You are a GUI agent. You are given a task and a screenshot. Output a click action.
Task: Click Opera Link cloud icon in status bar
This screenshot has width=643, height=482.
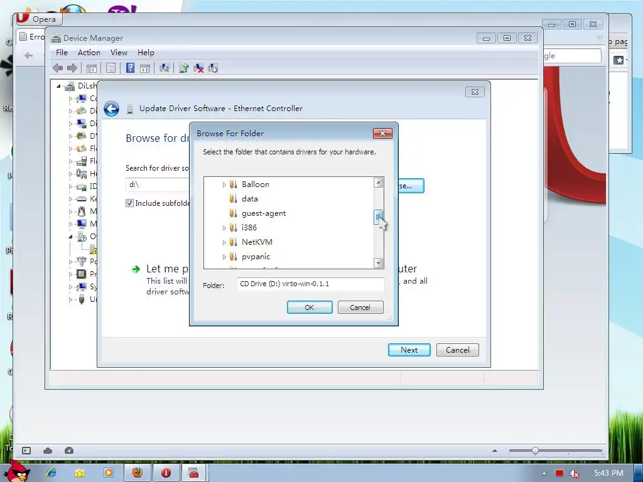coord(48,451)
